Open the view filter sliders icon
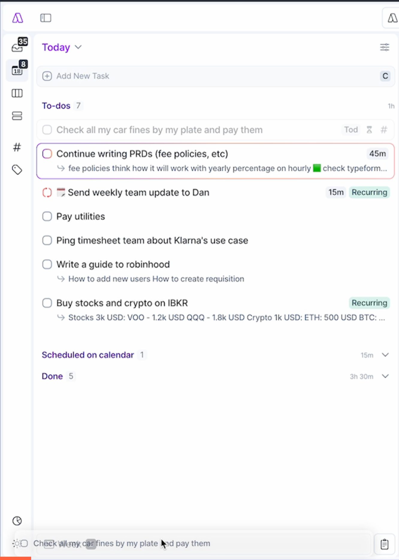The image size is (399, 560). [385, 47]
